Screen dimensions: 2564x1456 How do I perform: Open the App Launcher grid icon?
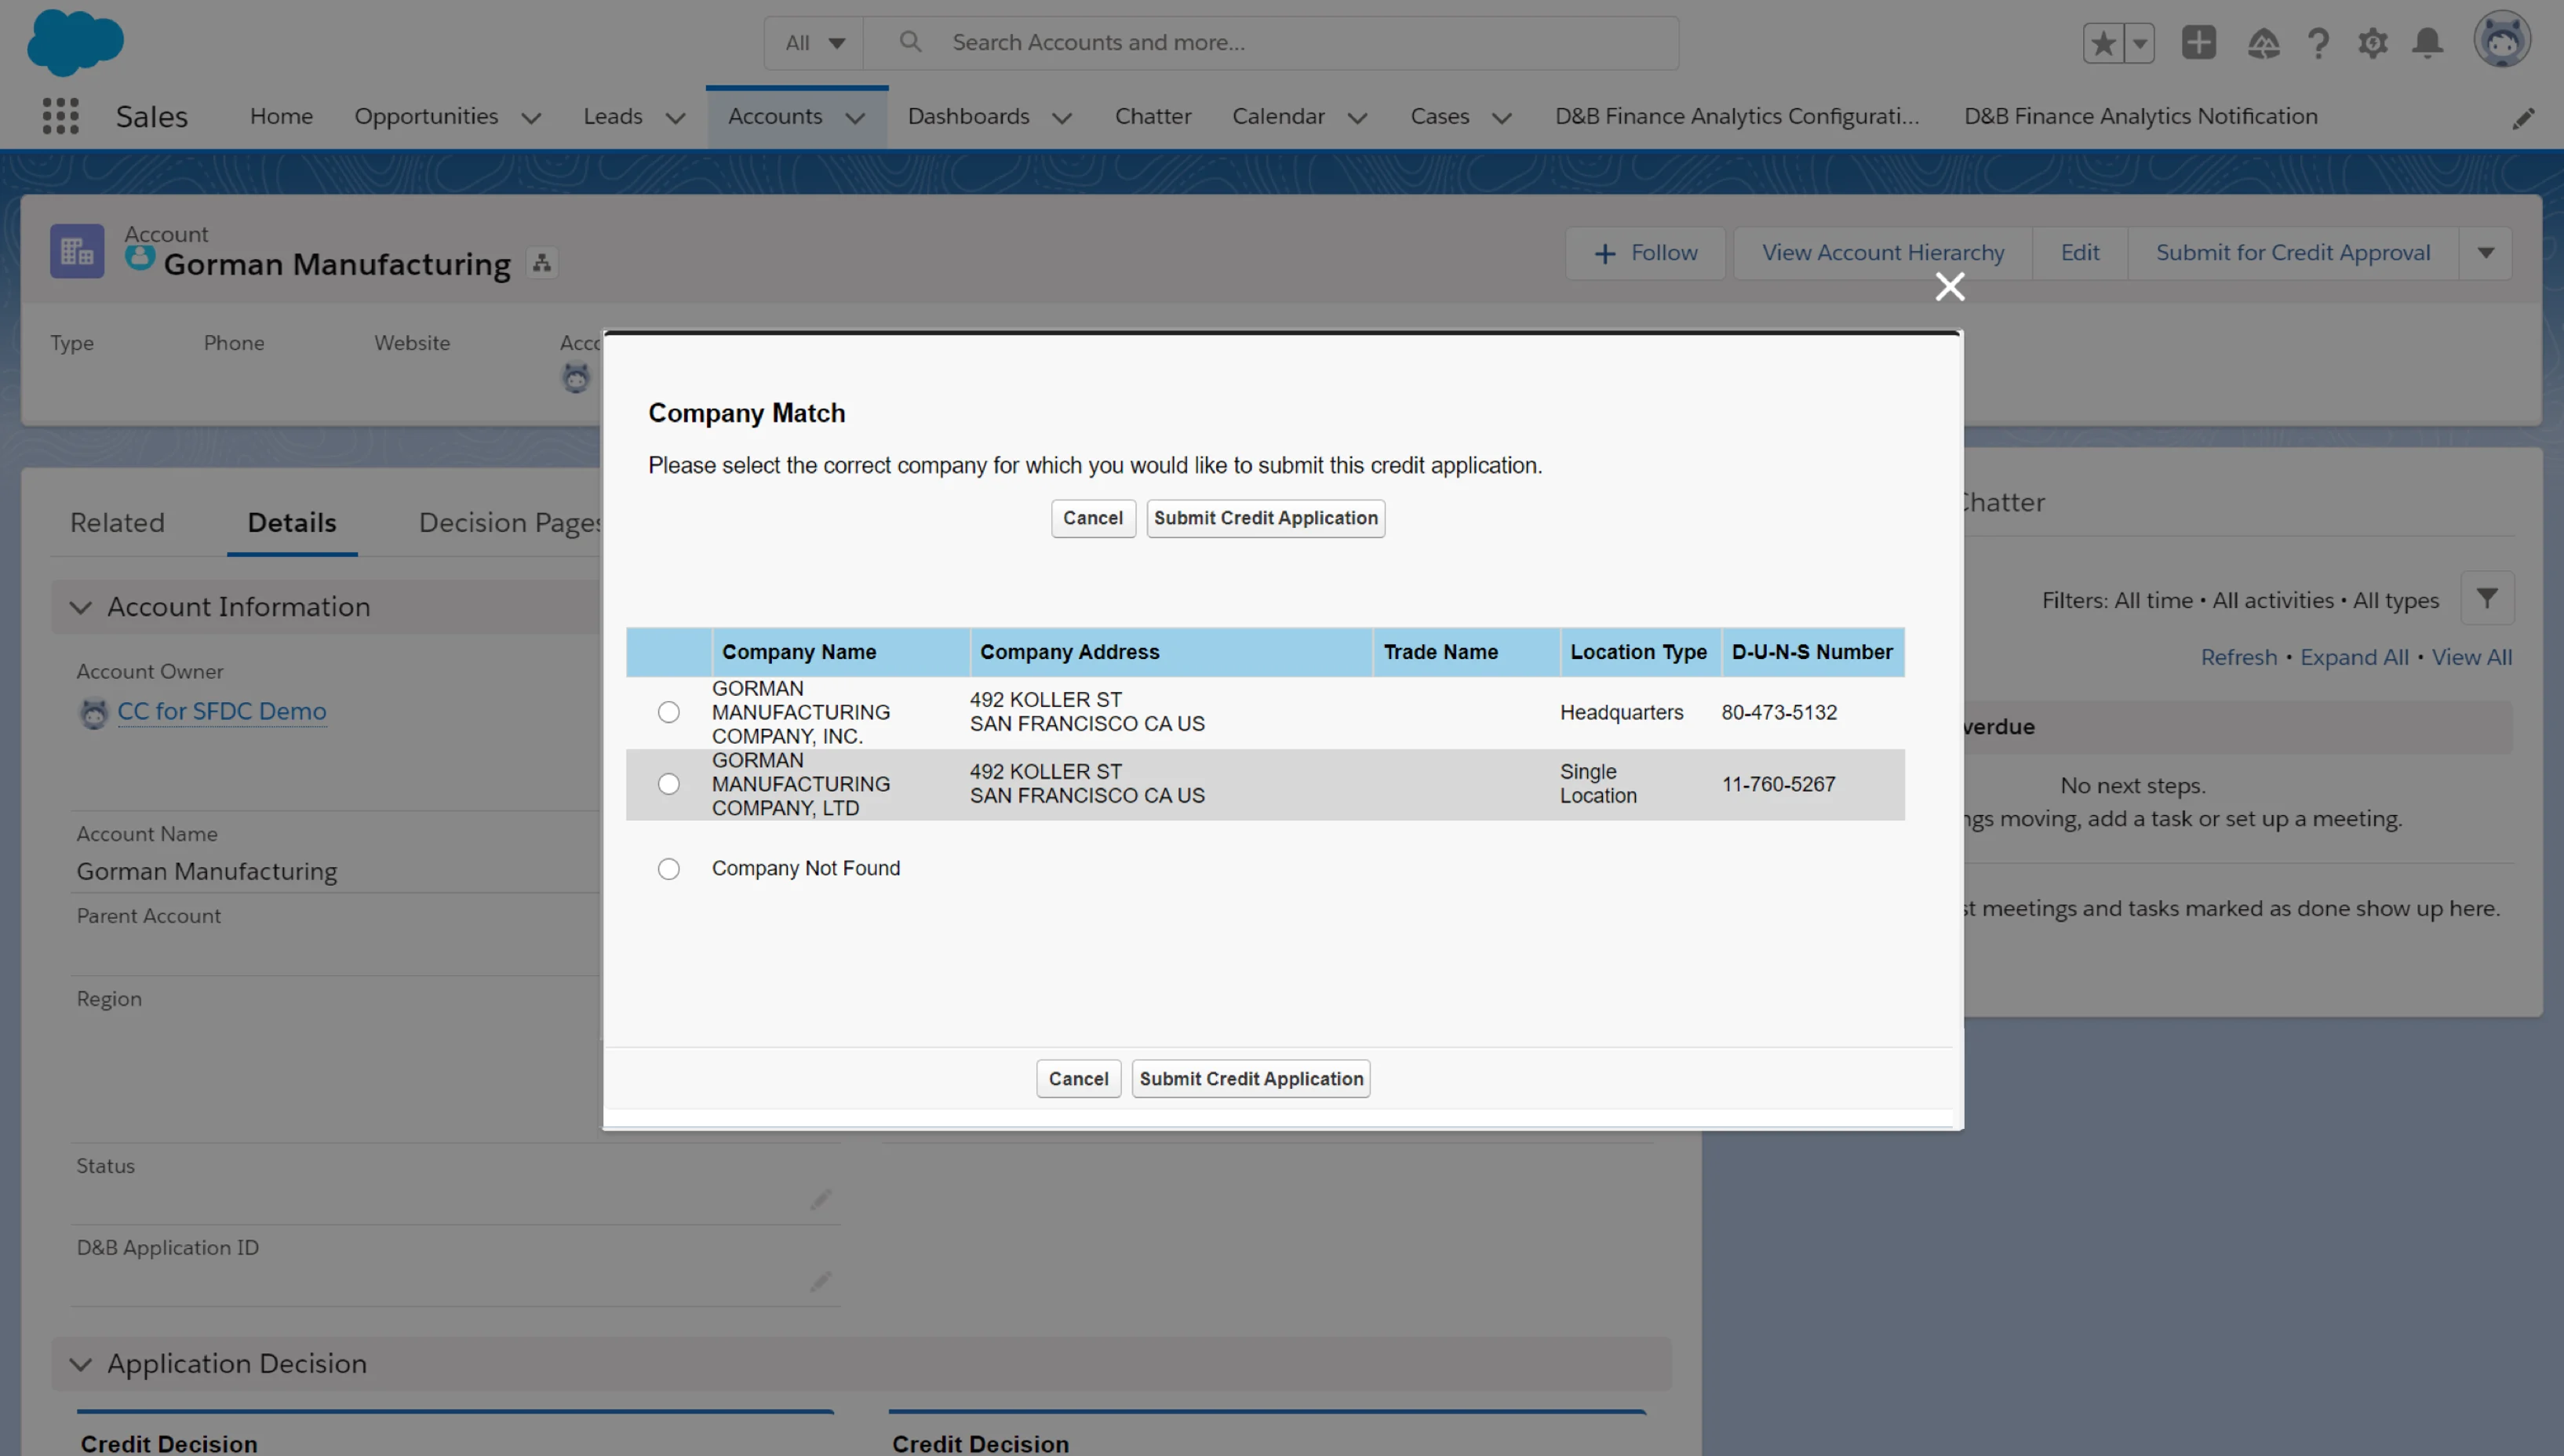pos(60,116)
